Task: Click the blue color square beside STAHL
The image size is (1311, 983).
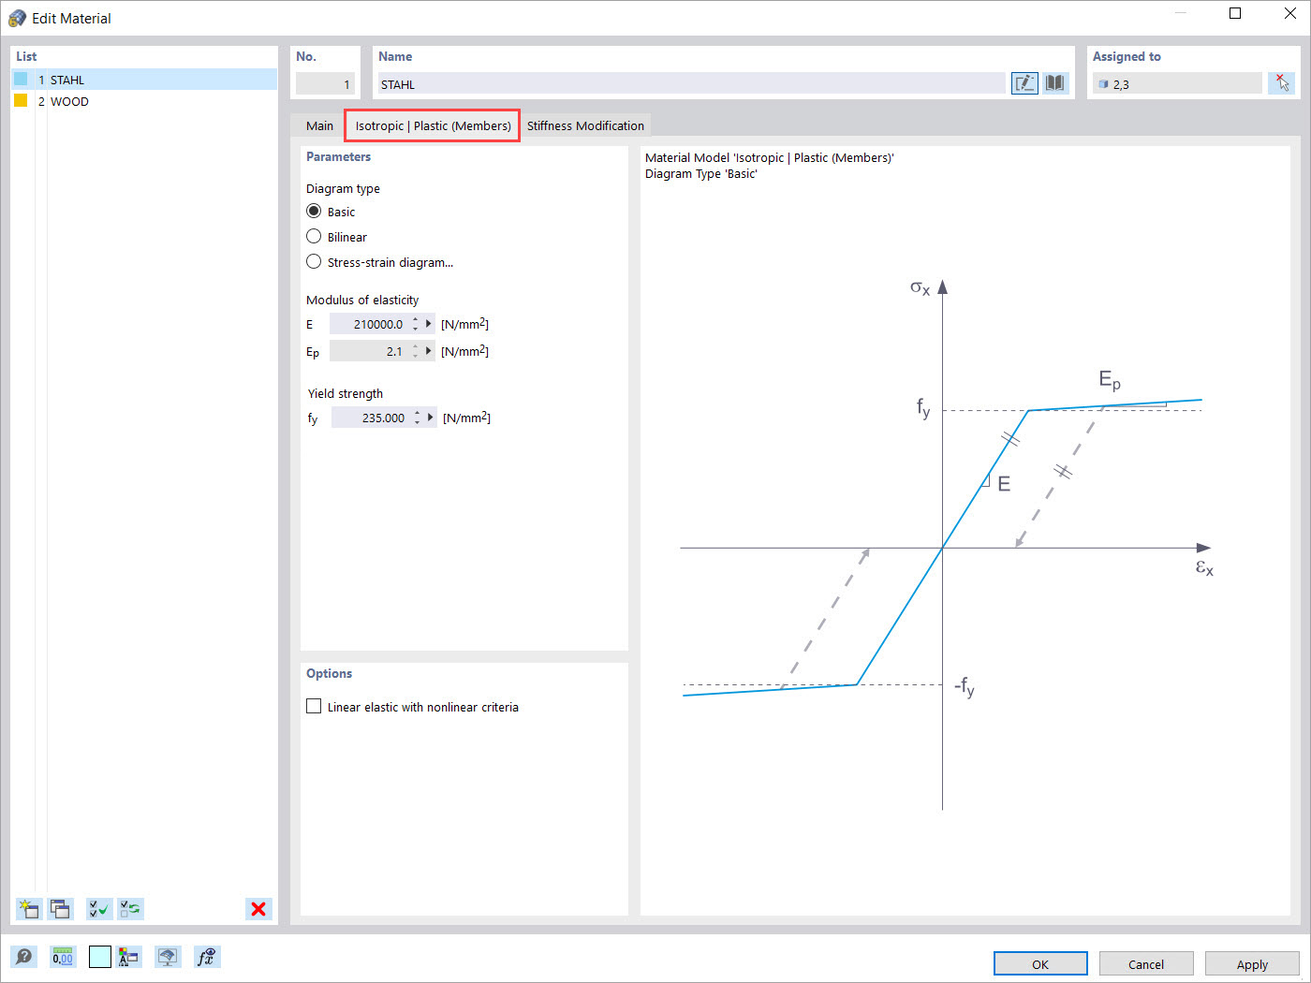Action: (21, 79)
